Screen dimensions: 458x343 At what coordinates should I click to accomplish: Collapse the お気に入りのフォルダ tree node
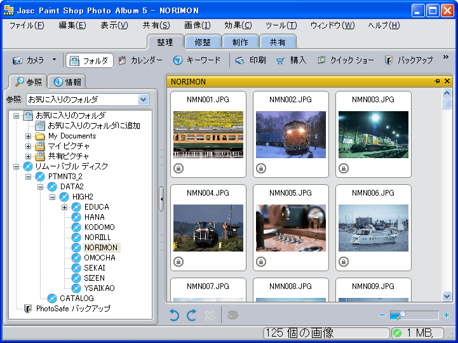click(16, 116)
